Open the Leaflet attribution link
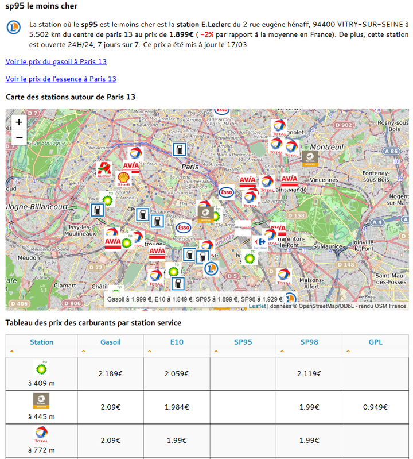 coord(257,306)
